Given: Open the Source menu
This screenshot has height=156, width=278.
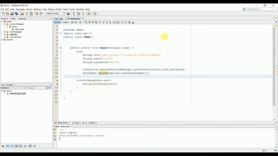Looking at the screenshot, I should pyautogui.click(x=29, y=10).
